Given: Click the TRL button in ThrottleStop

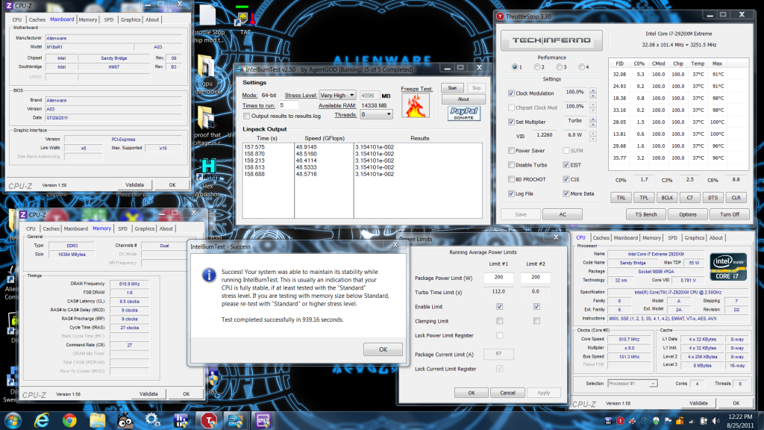Looking at the screenshot, I should coord(621,198).
